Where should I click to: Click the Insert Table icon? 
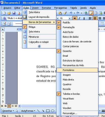[x=96, y=13]
